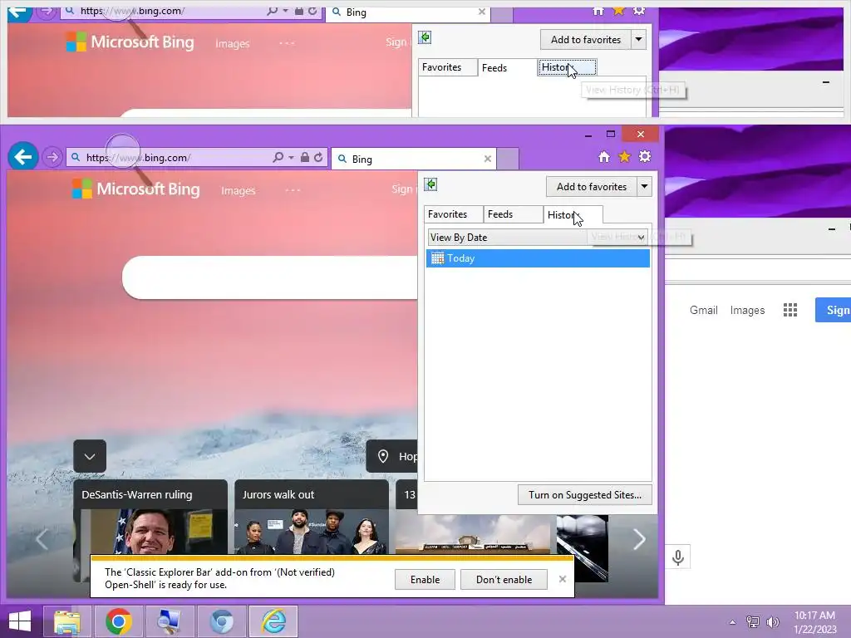
Task: Click the Forward arrow next to the address bar
Action: coord(52,157)
